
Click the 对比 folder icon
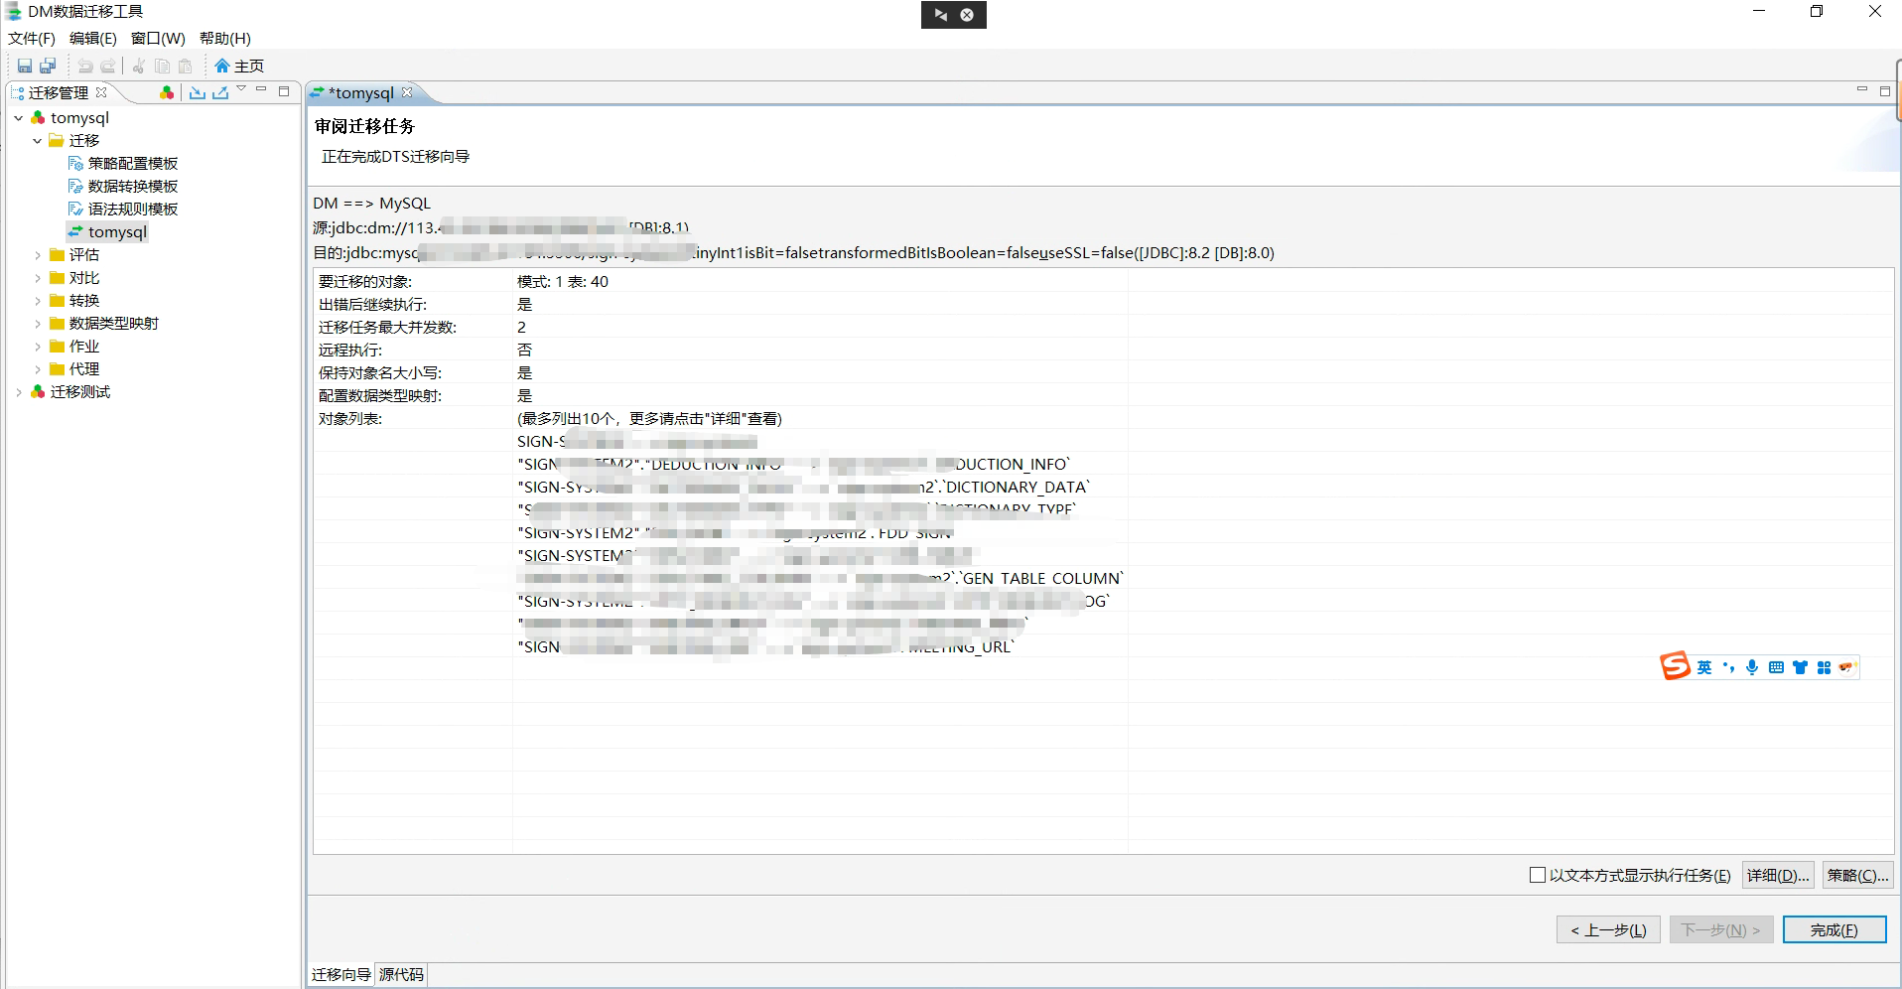(x=58, y=278)
